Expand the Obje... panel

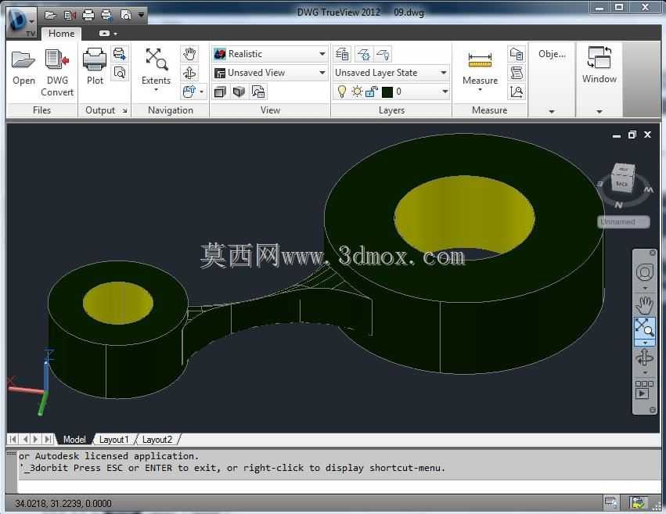point(552,111)
